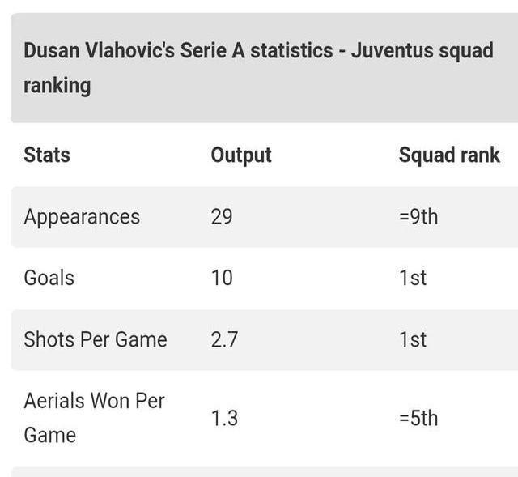The image size is (518, 477).
Task: Click the 1.3 aerials won value
Action: (x=224, y=418)
